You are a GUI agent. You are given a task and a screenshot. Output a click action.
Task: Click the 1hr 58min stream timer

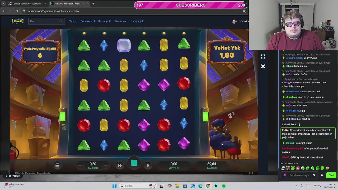click(13, 176)
